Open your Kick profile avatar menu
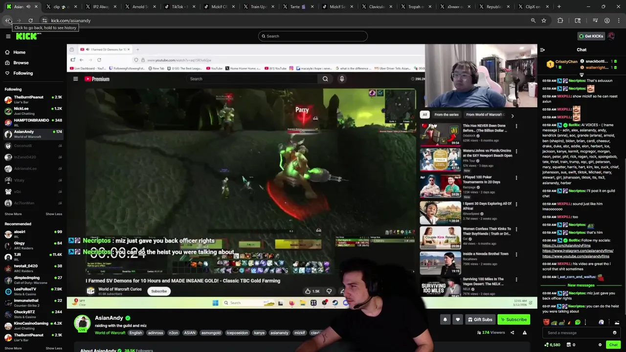The image size is (626, 352). pos(611,36)
